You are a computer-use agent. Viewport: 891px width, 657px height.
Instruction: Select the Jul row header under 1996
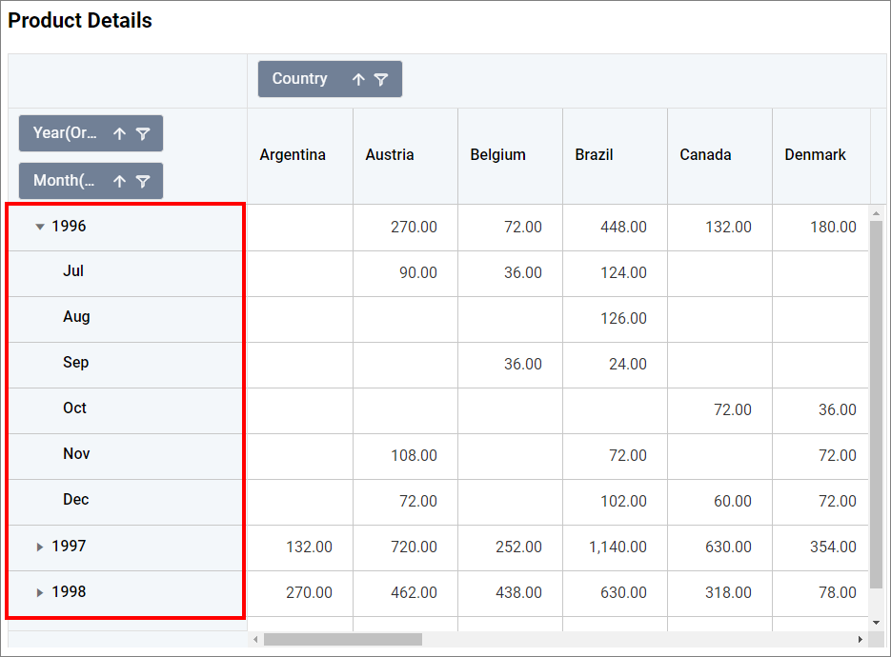click(74, 272)
